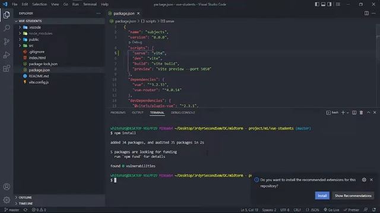
Task: Expand the node_modules folder
Action: click(x=59, y=33)
